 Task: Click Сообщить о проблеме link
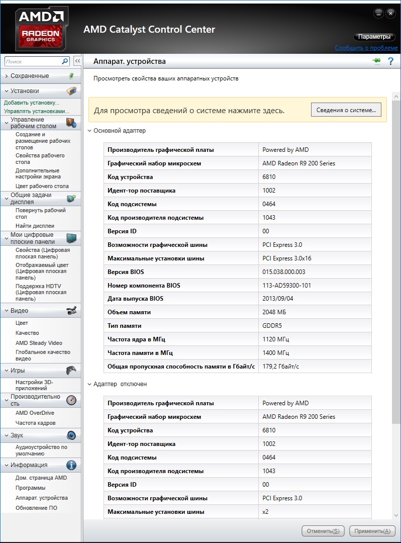[x=366, y=48]
